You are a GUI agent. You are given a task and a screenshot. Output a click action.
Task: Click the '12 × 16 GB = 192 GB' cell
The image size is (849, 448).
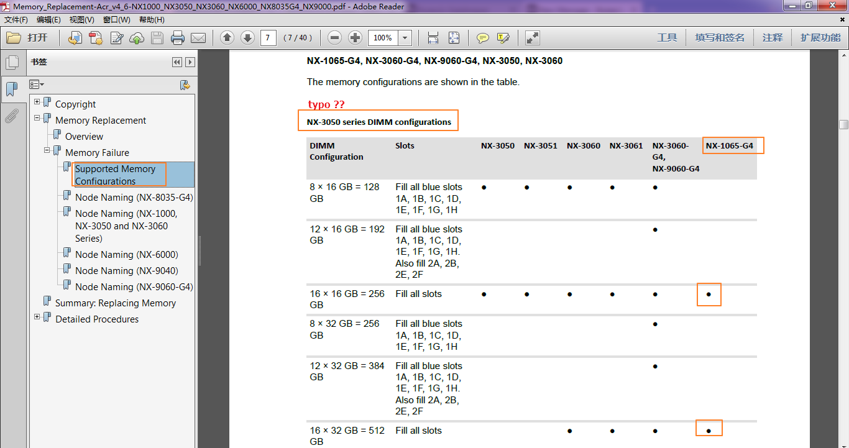347,235
